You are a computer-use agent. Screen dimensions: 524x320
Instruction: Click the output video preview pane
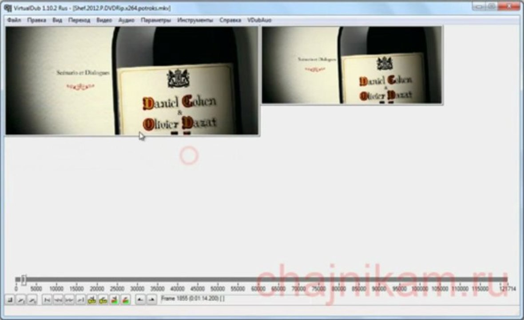click(x=352, y=65)
